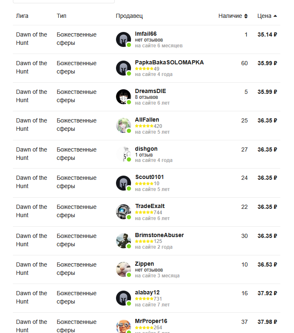Open alabay12 seller name link

click(x=147, y=292)
